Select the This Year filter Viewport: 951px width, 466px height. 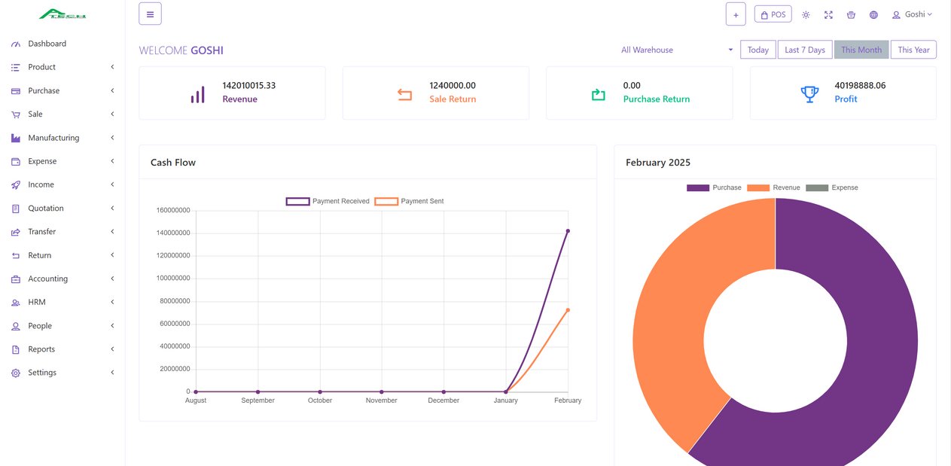pos(913,50)
